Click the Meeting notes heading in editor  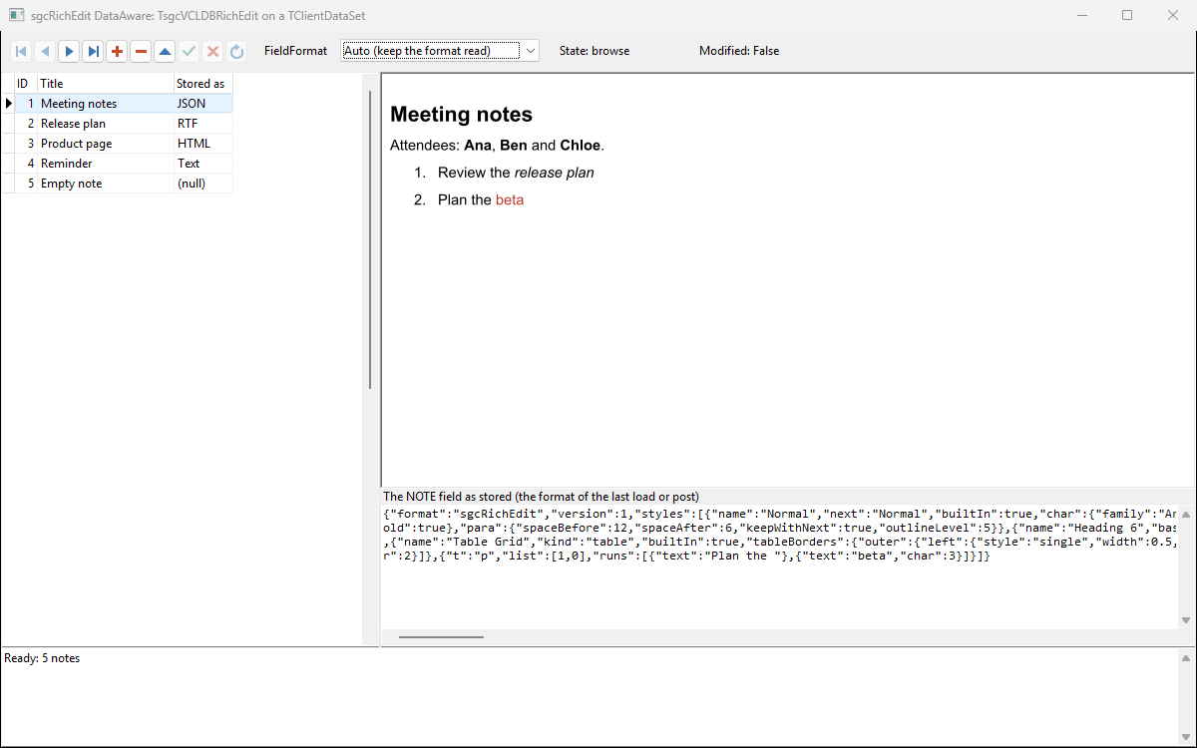point(461,115)
